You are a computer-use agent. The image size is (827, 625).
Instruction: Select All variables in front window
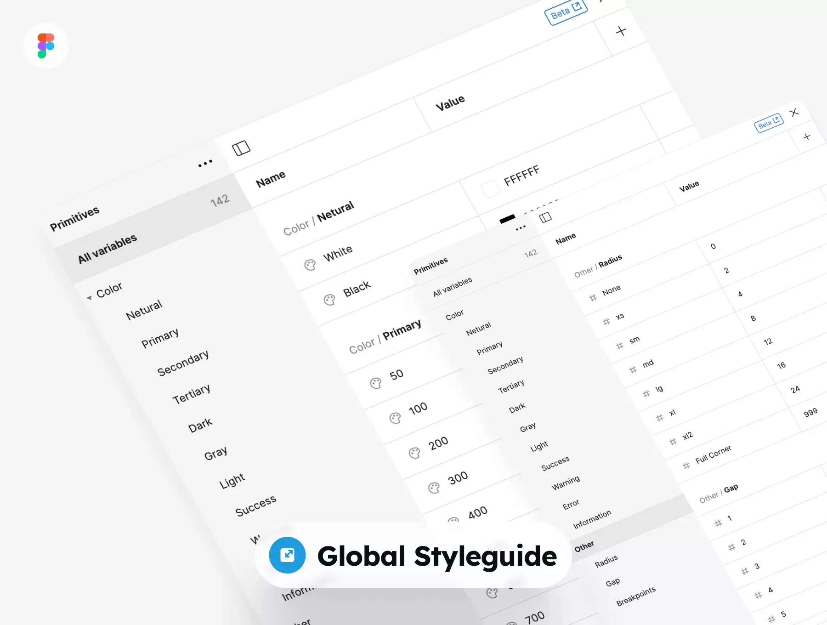tap(453, 287)
